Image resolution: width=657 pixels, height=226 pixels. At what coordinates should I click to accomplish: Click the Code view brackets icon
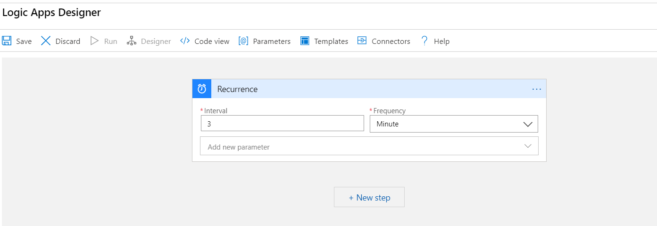pos(185,41)
